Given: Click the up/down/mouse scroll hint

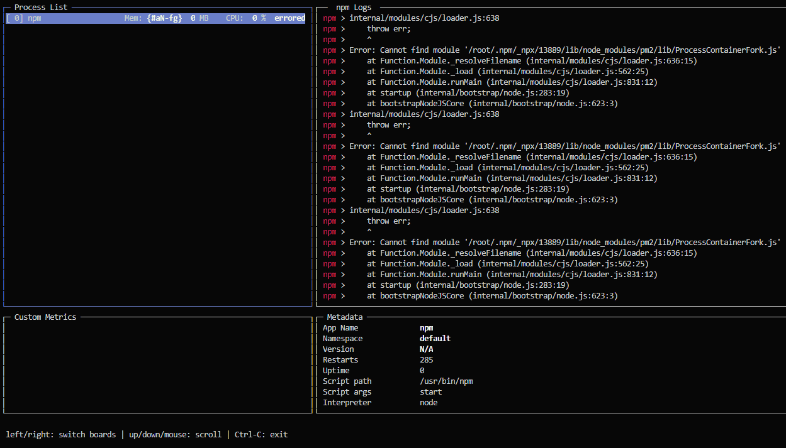Looking at the screenshot, I should [175, 434].
